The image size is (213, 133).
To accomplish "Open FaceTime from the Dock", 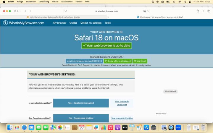I will [x=46, y=128].
